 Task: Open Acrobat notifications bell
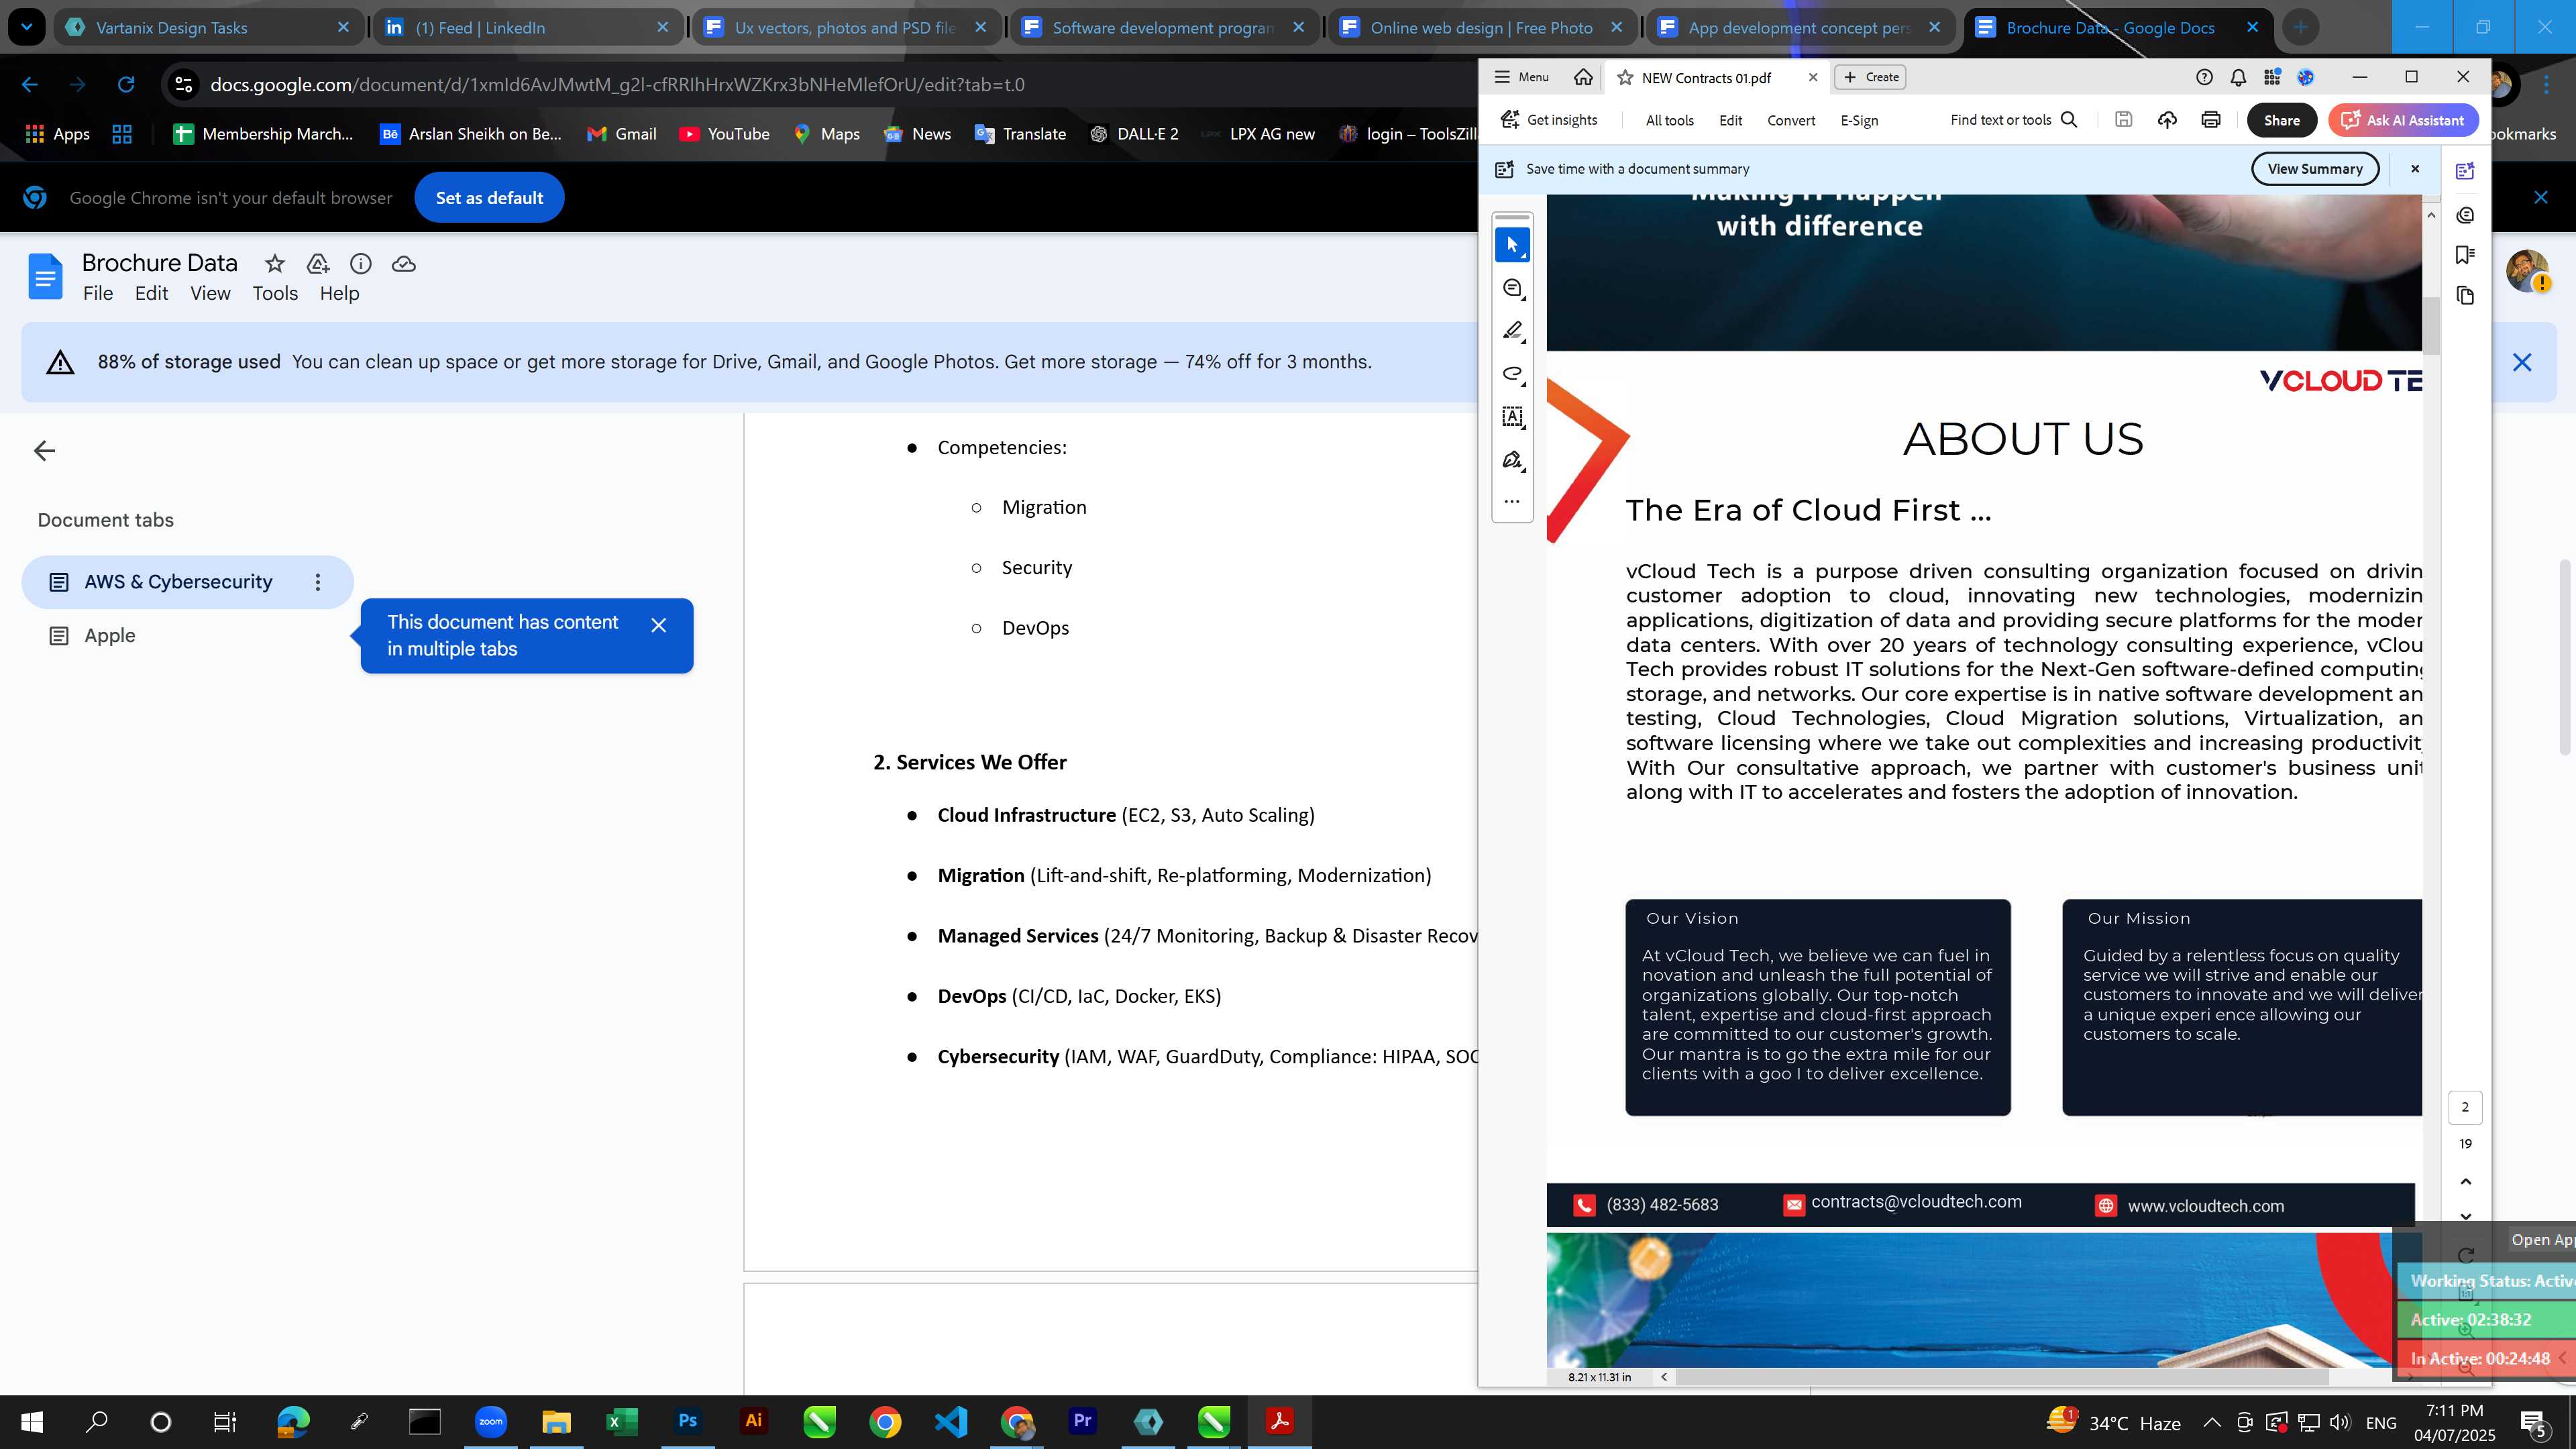pos(2238,77)
